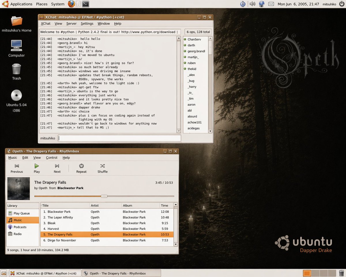
Task: Open the Ubuntu 5.04 i386 disc icon
Action: point(16,101)
